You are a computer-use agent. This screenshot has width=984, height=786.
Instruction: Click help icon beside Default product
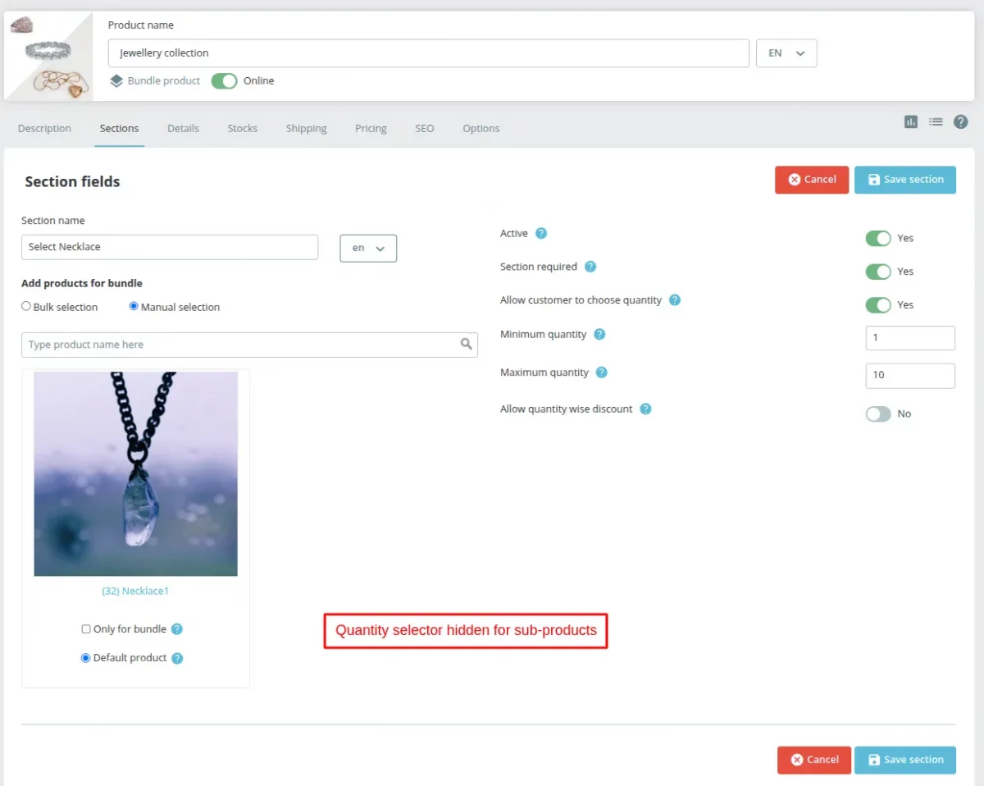[178, 658]
